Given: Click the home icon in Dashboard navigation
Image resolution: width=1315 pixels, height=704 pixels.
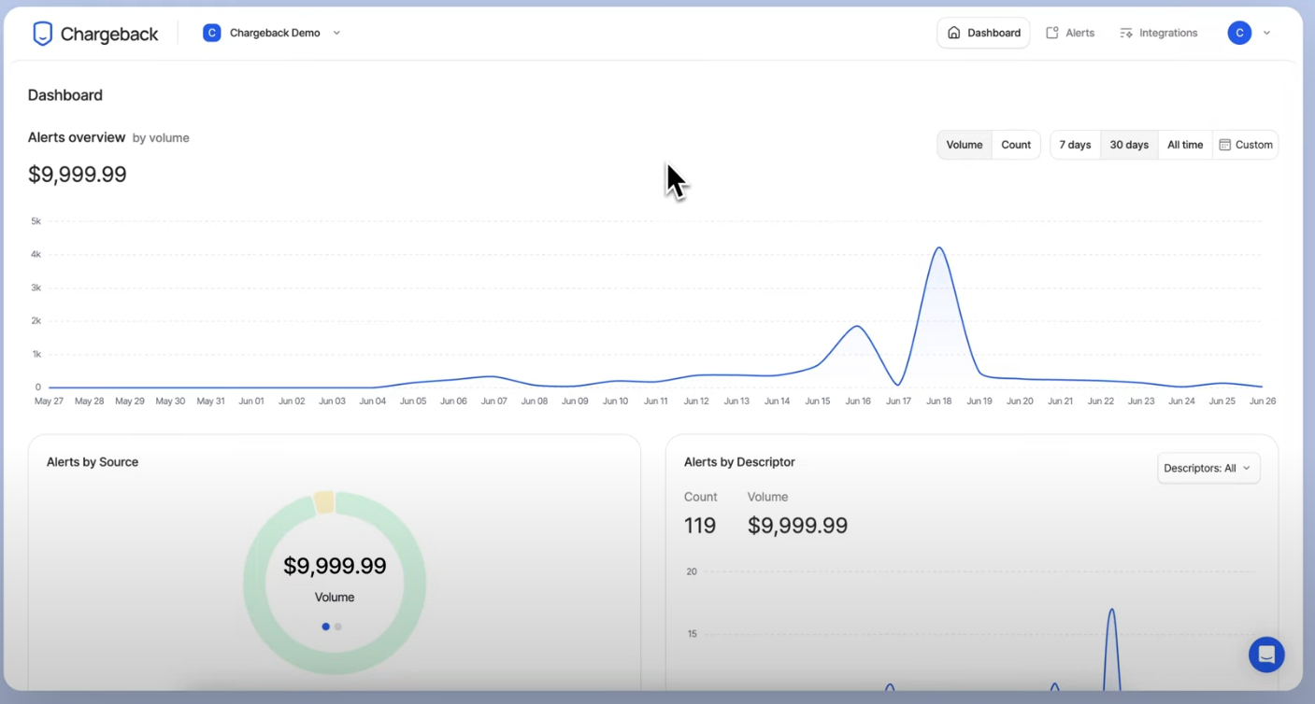Looking at the screenshot, I should point(953,32).
